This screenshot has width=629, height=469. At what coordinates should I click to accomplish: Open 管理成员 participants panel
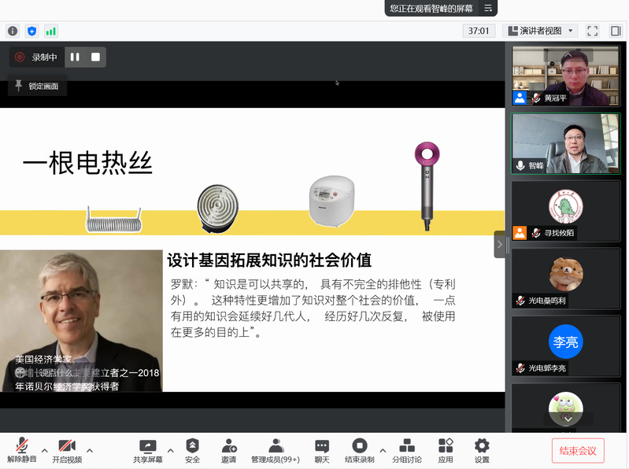(275, 450)
